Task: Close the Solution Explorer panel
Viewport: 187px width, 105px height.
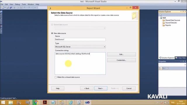Action: tap(185, 12)
